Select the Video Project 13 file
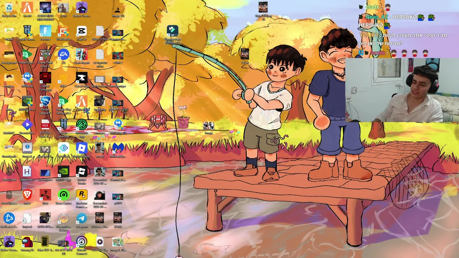The width and height of the screenshot is (459, 258). tap(263, 11)
